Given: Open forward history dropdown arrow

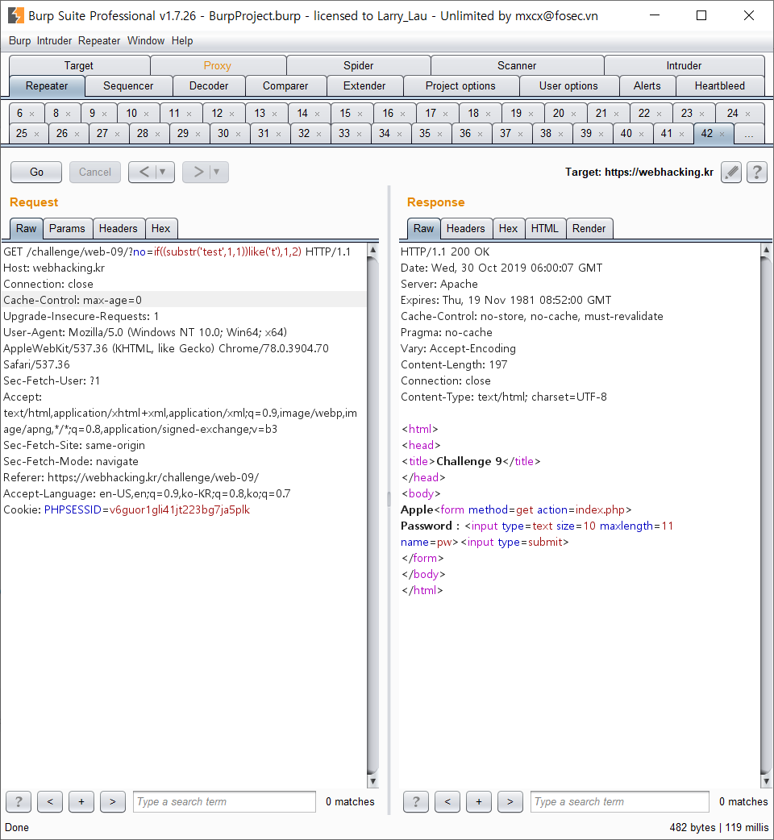Looking at the screenshot, I should [x=217, y=172].
